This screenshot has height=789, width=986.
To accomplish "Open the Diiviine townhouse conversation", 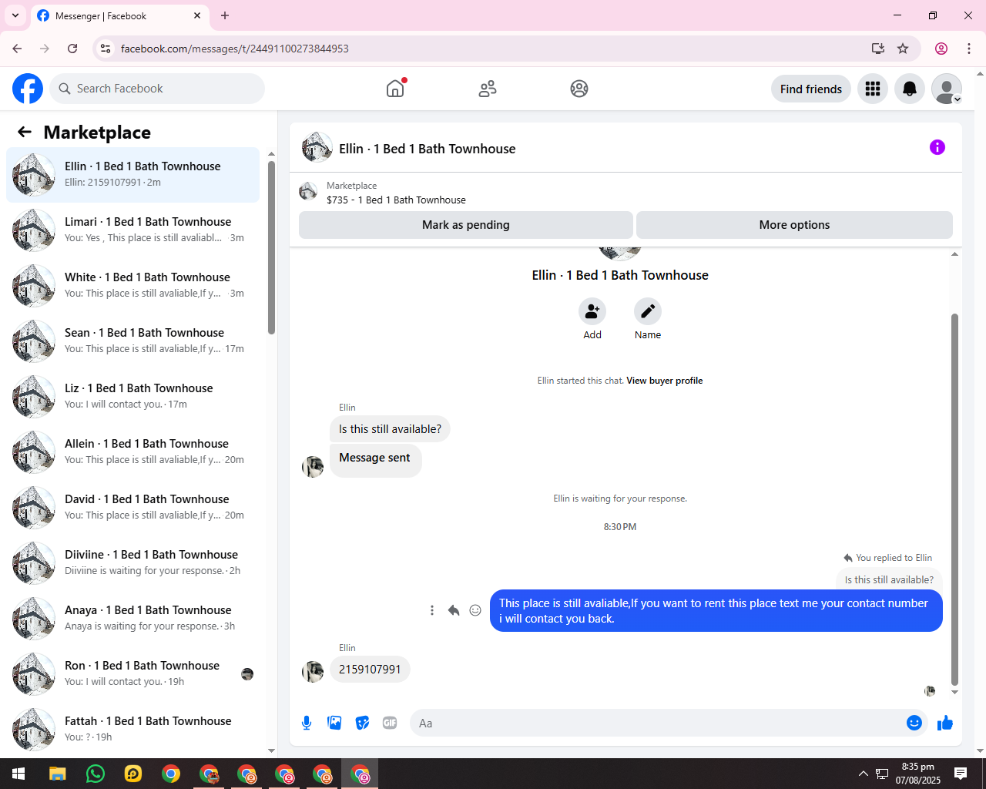I will (133, 562).
